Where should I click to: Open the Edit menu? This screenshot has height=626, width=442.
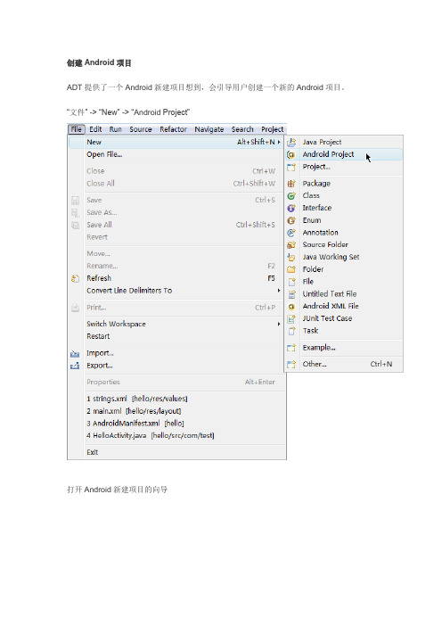click(x=95, y=129)
